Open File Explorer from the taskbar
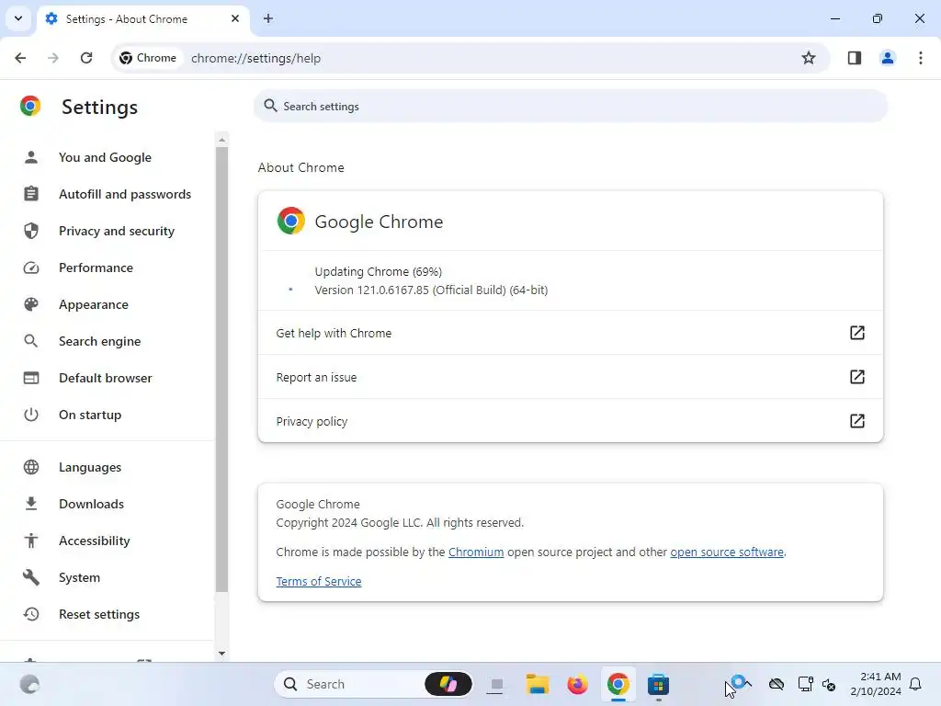The image size is (941, 706). 537,684
